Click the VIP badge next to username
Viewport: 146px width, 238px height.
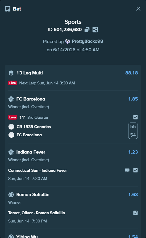coord(67,41)
